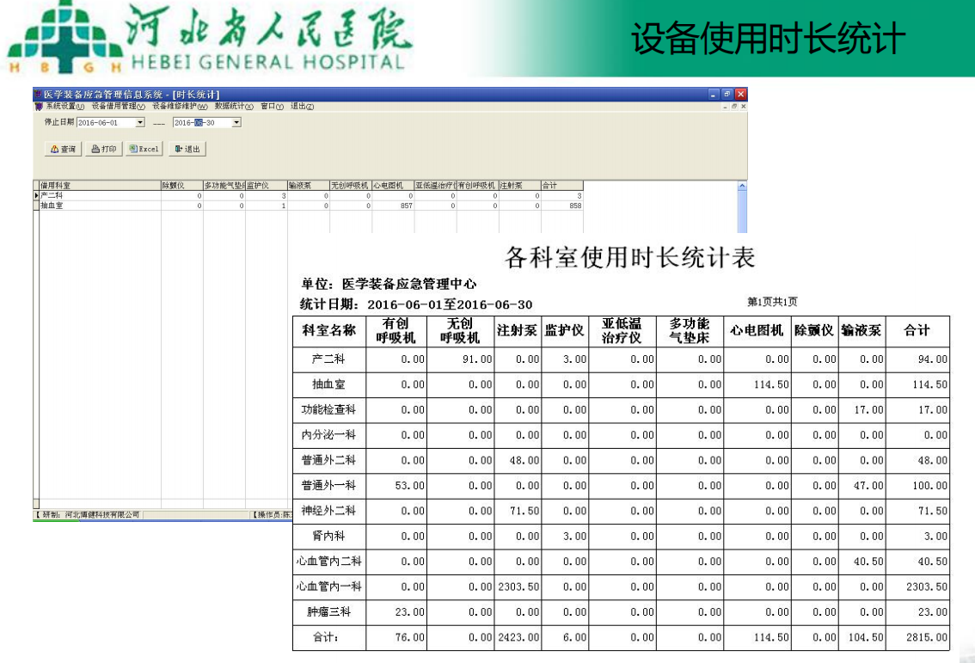The image size is (975, 663).
Task: Open the start date dropdown arrow
Action: [140, 123]
